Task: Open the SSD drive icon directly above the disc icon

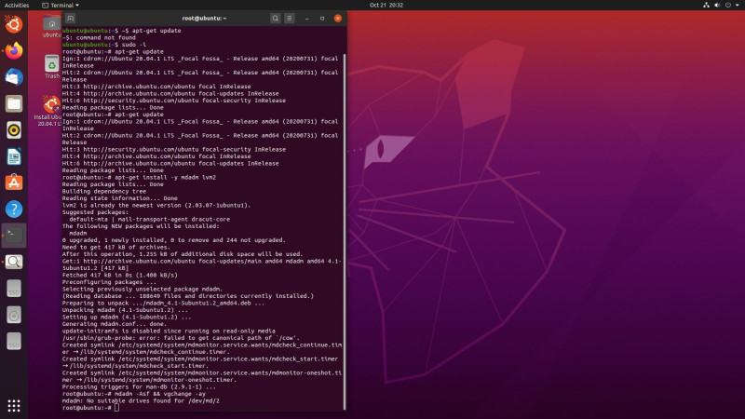Action: [14, 289]
